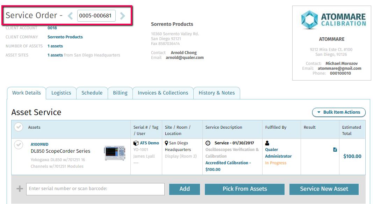The width and height of the screenshot is (373, 204).
Task: Open the ATS Demo link
Action: tap(149, 143)
